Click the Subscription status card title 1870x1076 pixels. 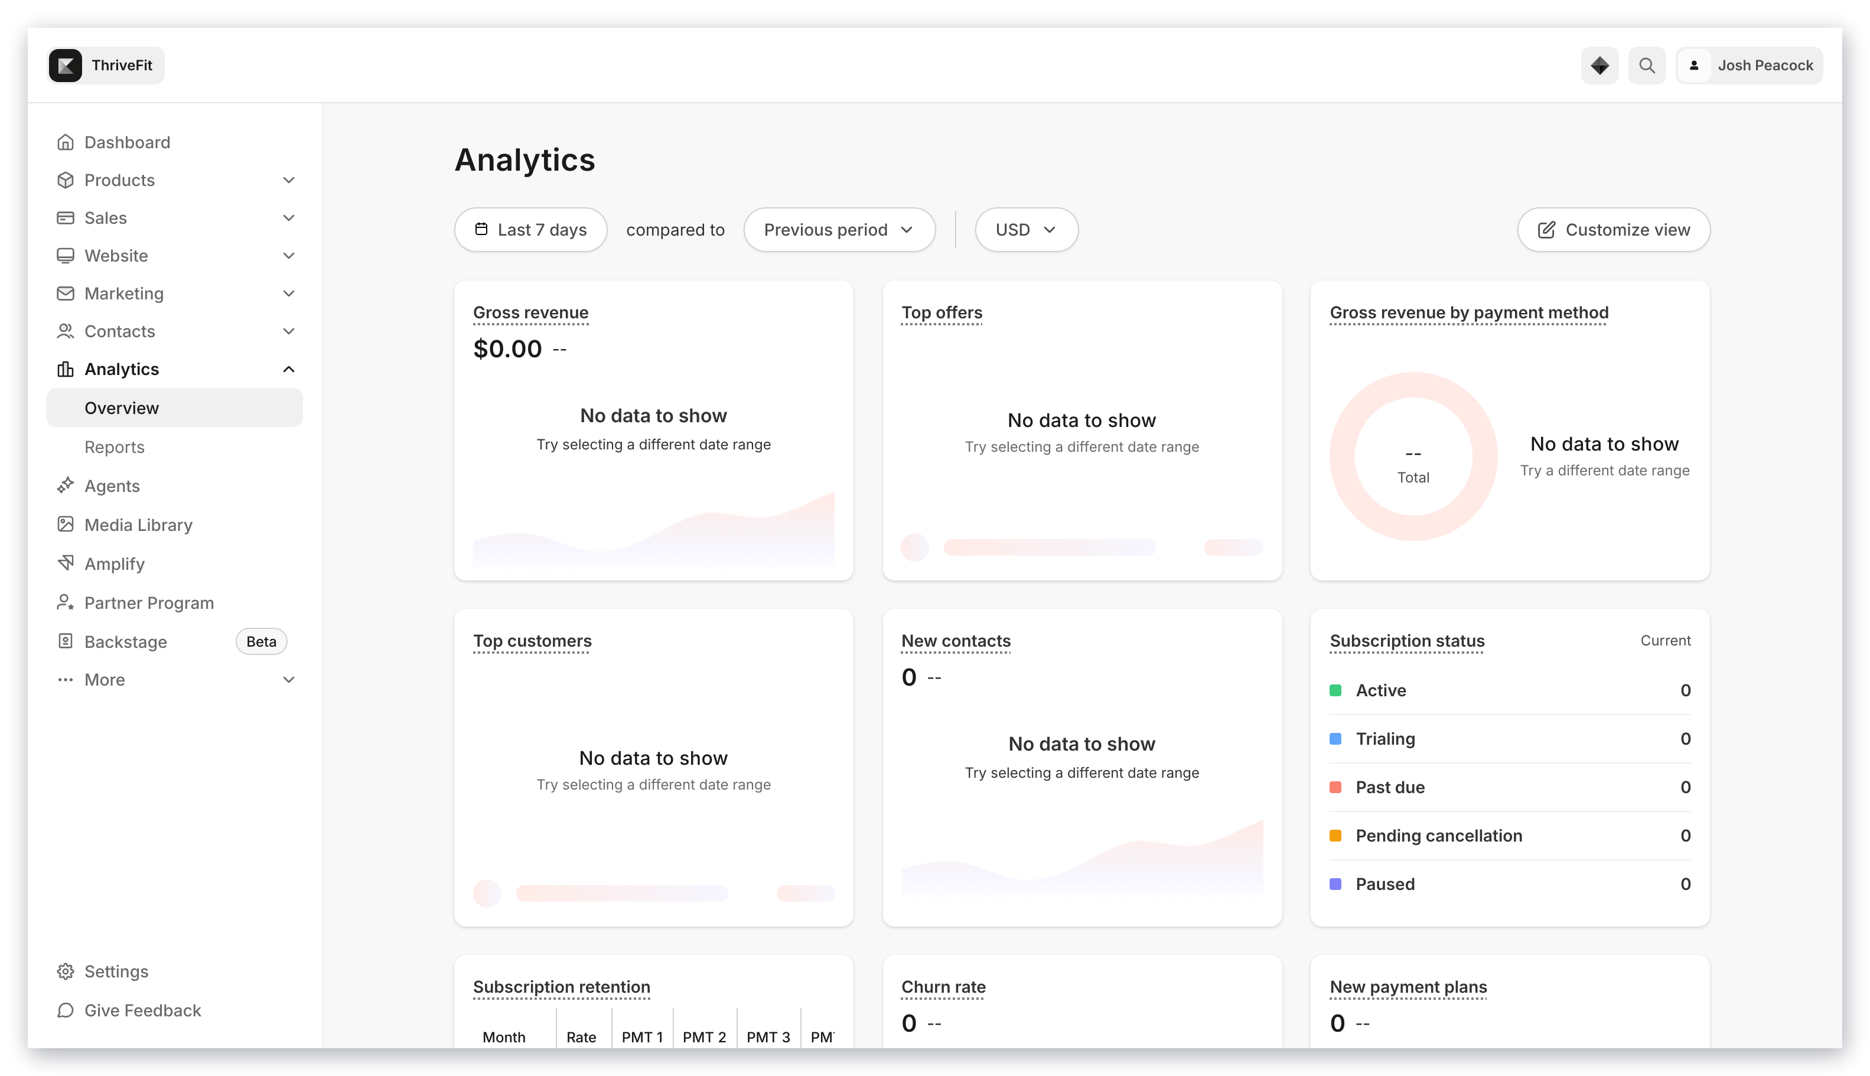1406,641
